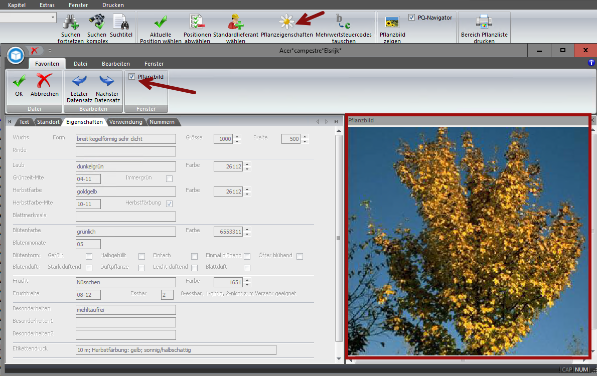Image resolution: width=597 pixels, height=376 pixels.
Task: Open the dropdown at top-left toolbar
Action: coord(53,18)
